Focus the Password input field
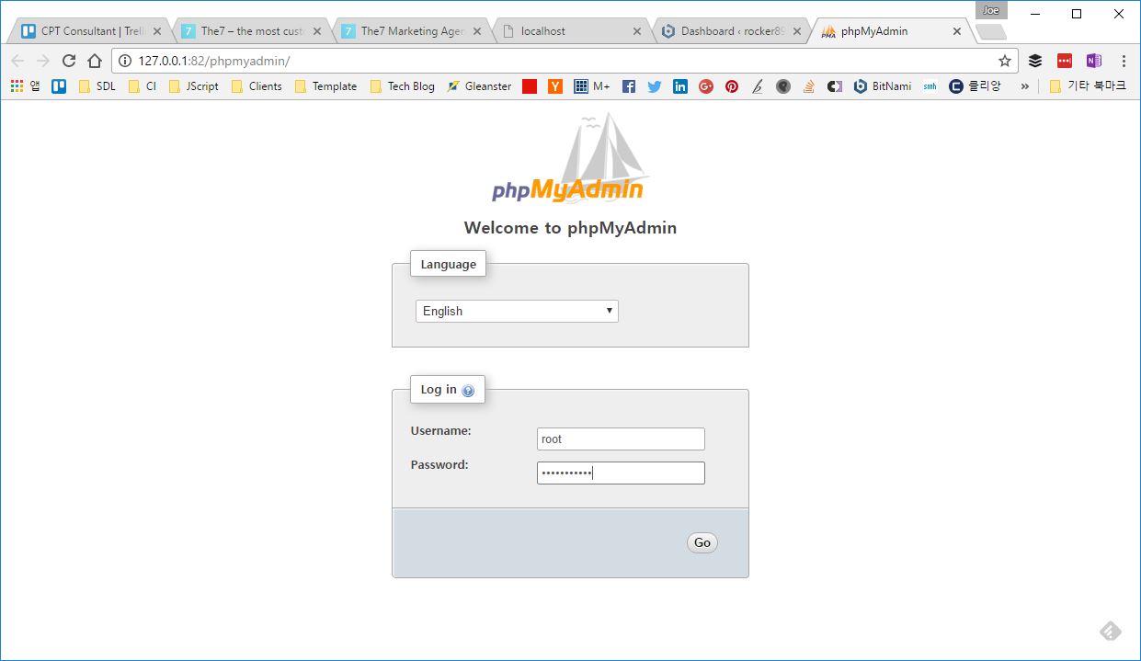Screen dimensions: 1141x661 pos(621,473)
